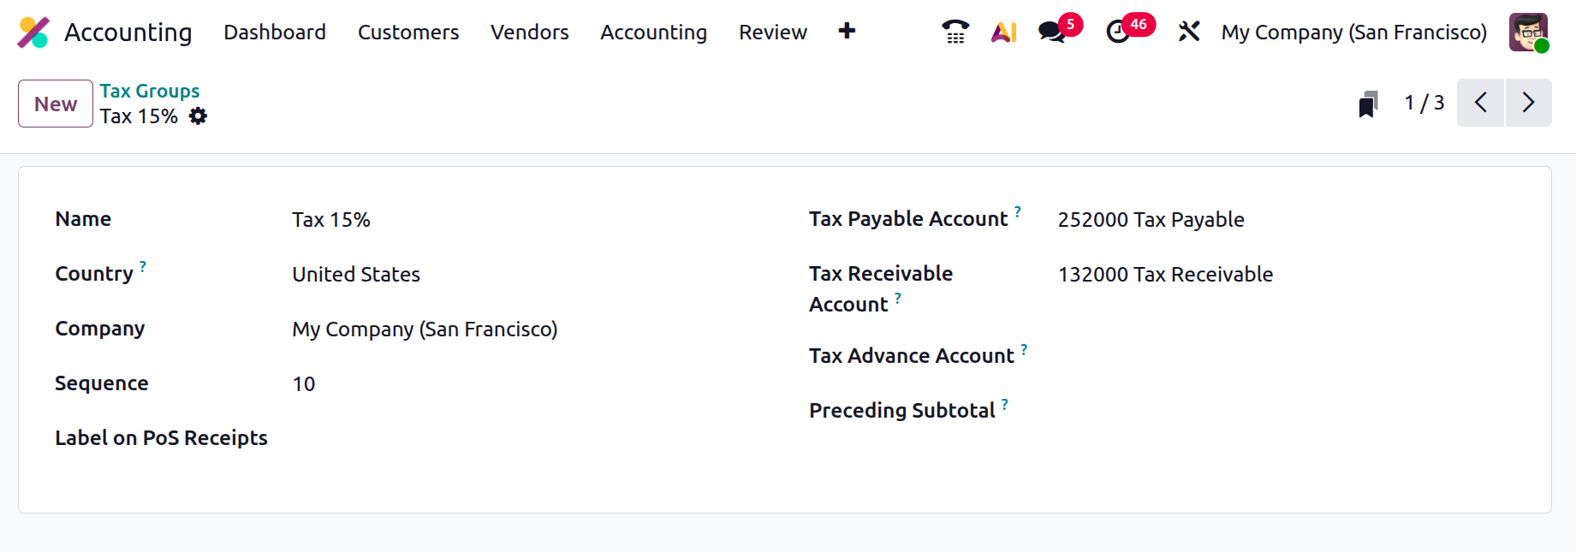Open the debug tools wrench icon
Image resolution: width=1576 pixels, height=552 pixels.
tap(1188, 33)
